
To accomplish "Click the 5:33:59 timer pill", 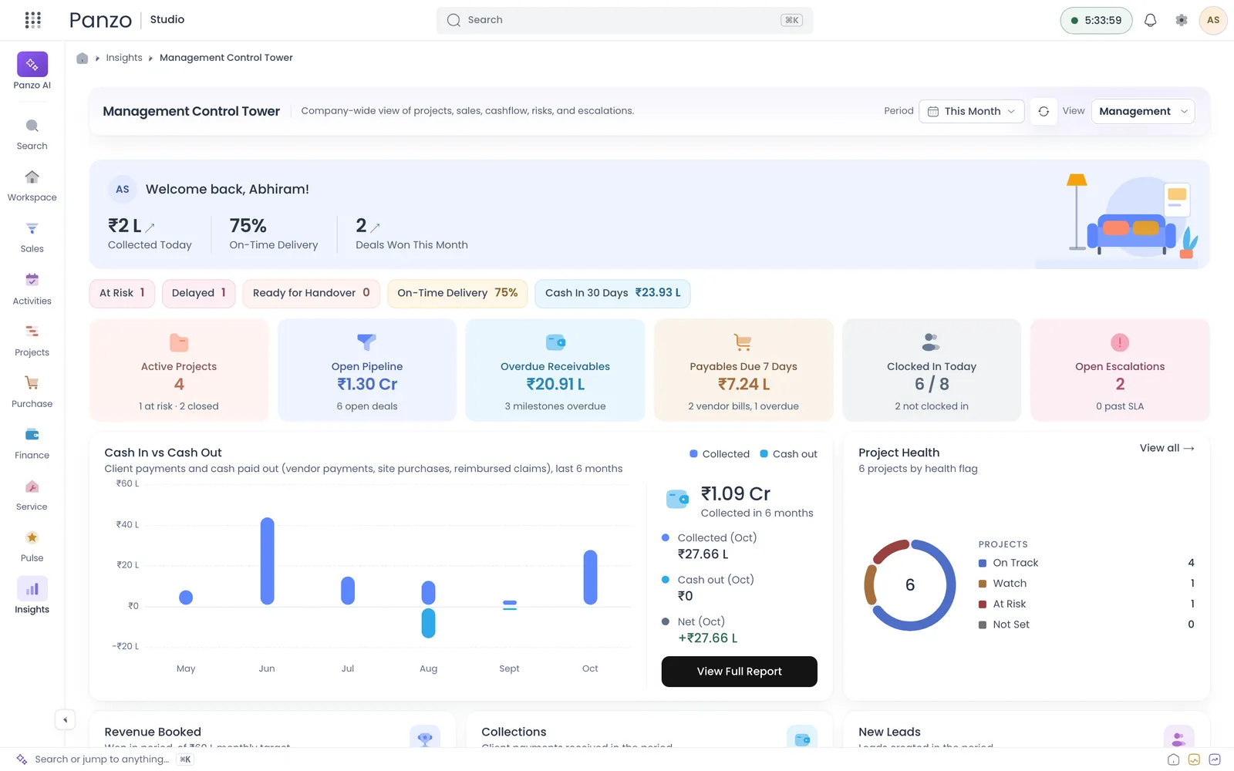I will 1096,20.
